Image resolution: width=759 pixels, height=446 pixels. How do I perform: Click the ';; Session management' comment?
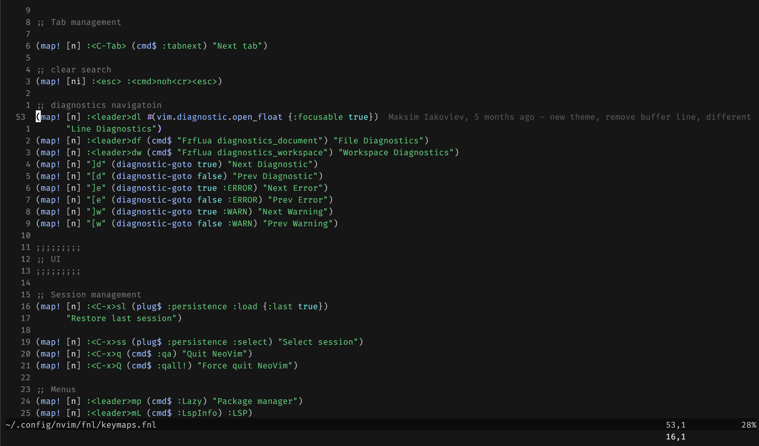pos(89,295)
